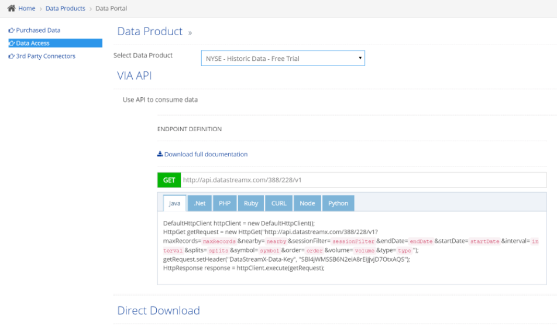Click the Data Portal breadcrumb text
The width and height of the screenshot is (557, 328).
click(111, 8)
